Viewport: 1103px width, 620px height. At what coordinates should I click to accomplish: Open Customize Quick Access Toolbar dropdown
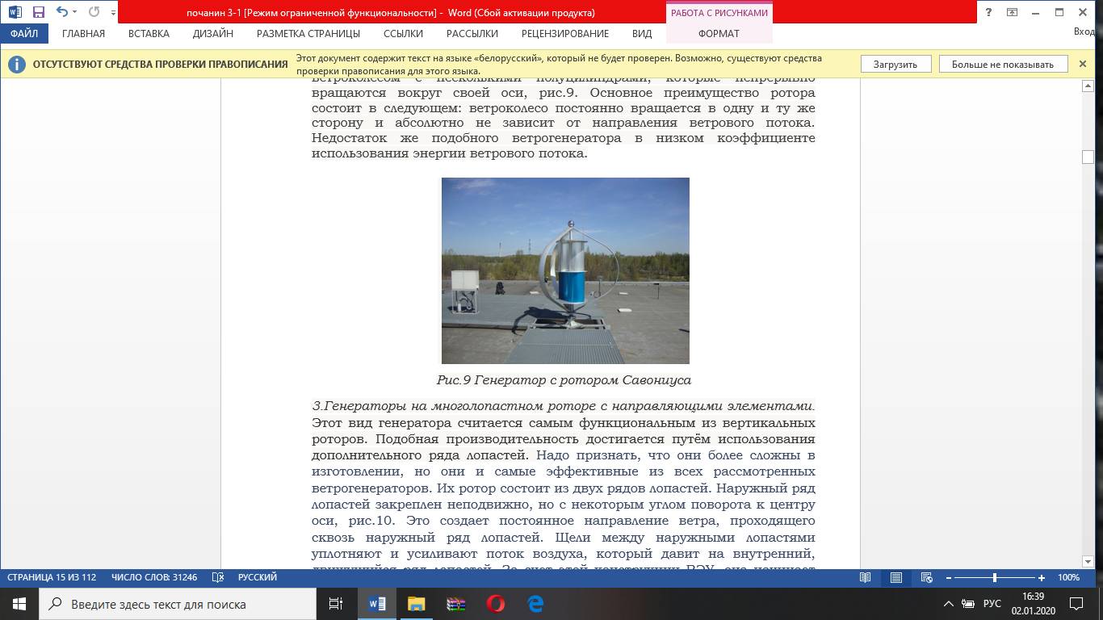point(113,12)
